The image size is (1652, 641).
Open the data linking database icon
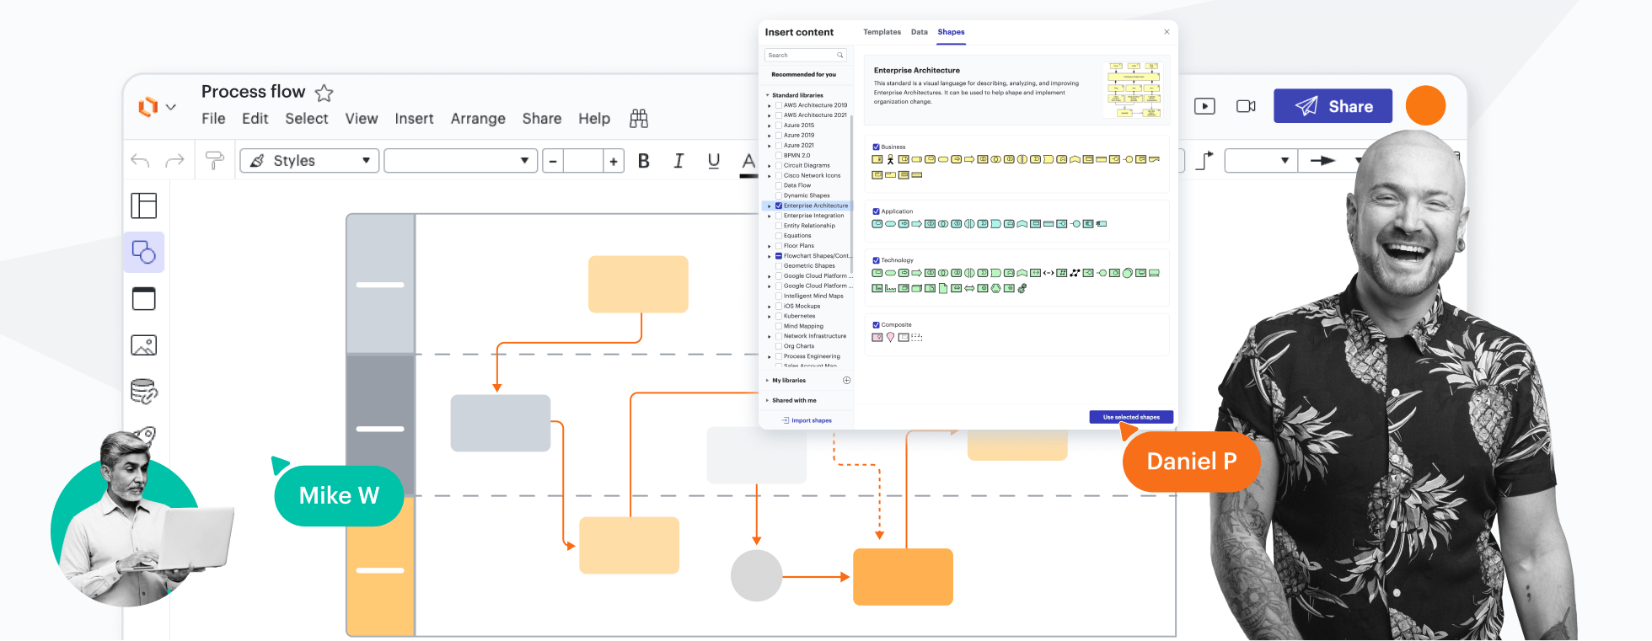click(143, 392)
